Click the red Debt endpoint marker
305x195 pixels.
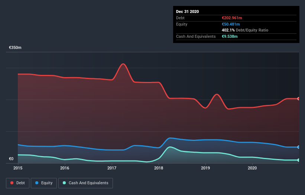299,99
